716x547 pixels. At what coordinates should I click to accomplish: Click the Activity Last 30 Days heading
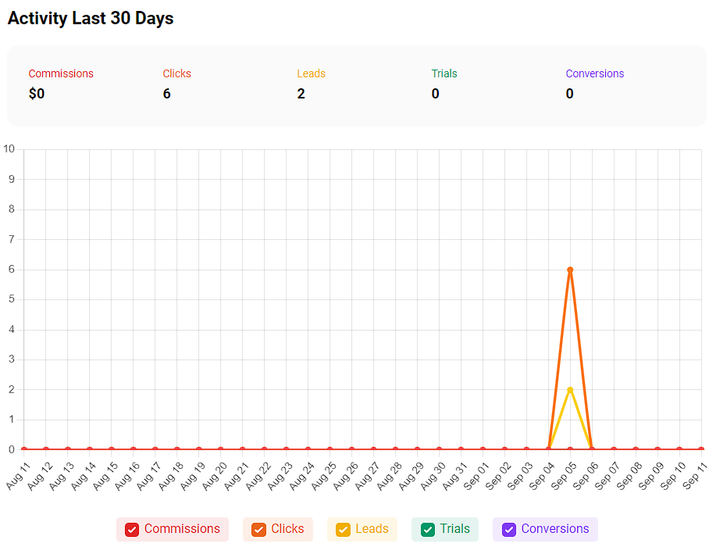90,18
